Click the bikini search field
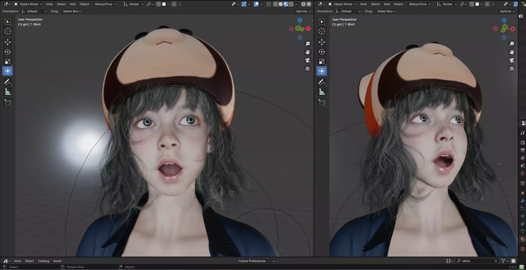The image size is (526, 270). click(477, 261)
